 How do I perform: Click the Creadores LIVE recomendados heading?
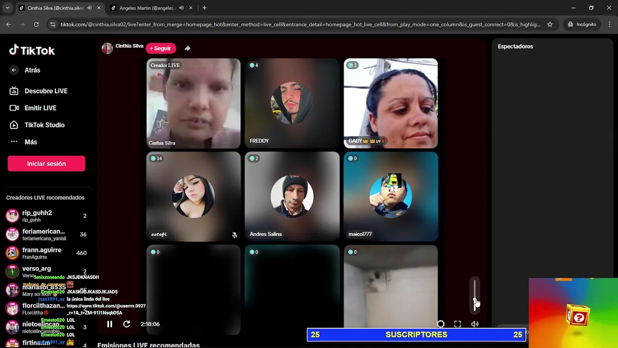(x=45, y=198)
